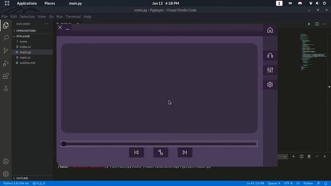Maximize the terminal panel size
331x186 pixels.
coord(317,157)
